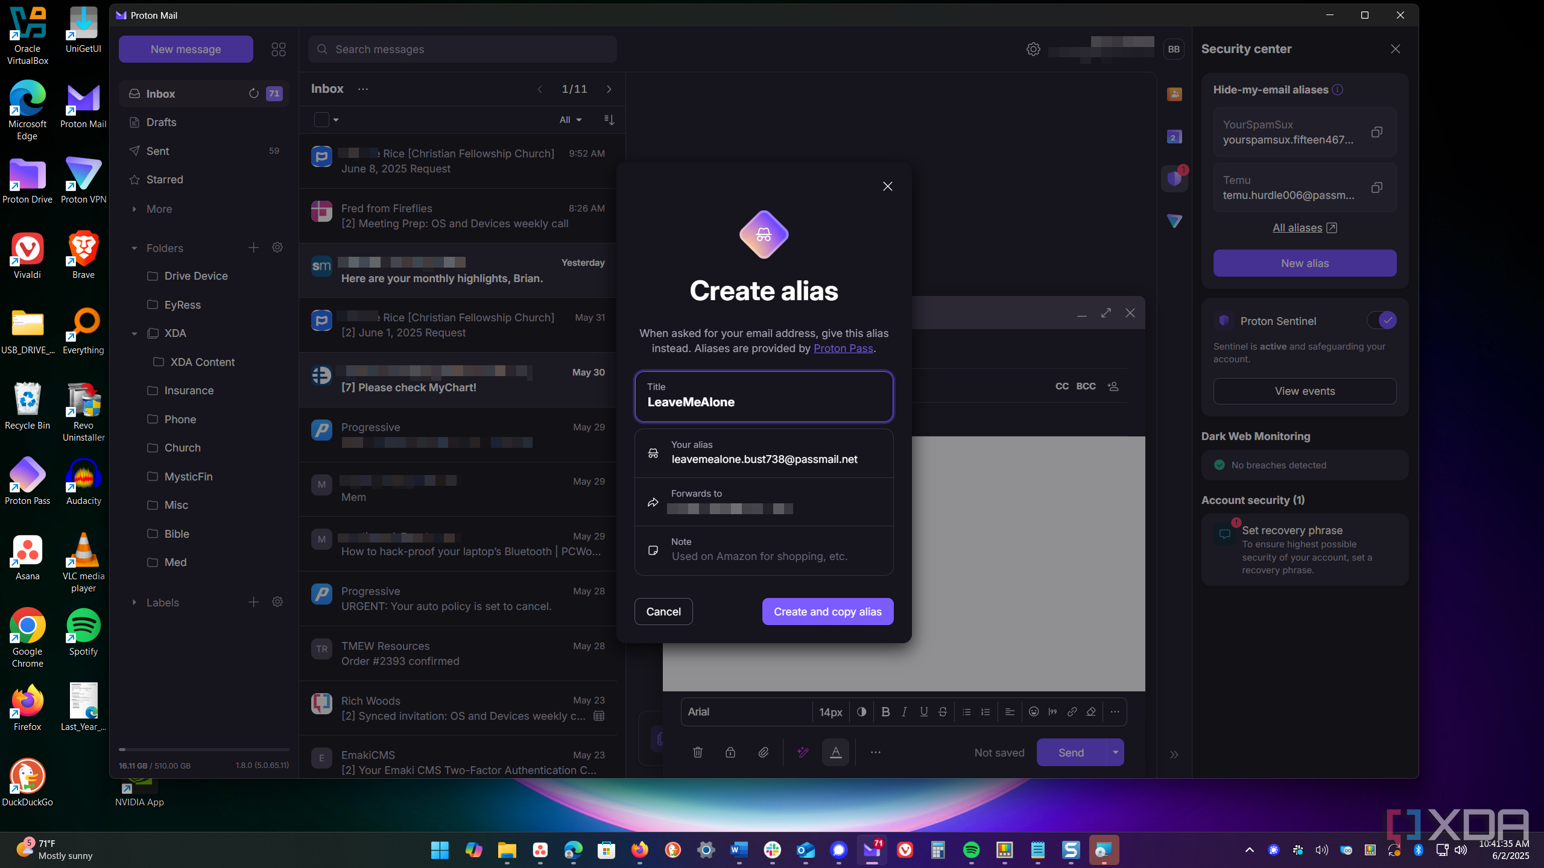This screenshot has width=1544, height=868.
Task: Underline text in the composer toolbar
Action: tap(923, 712)
